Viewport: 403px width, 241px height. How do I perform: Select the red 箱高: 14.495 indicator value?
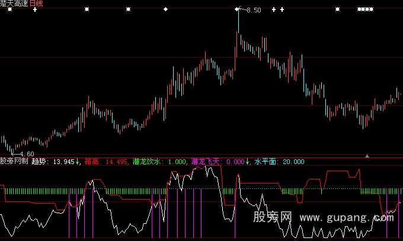(x=106, y=162)
